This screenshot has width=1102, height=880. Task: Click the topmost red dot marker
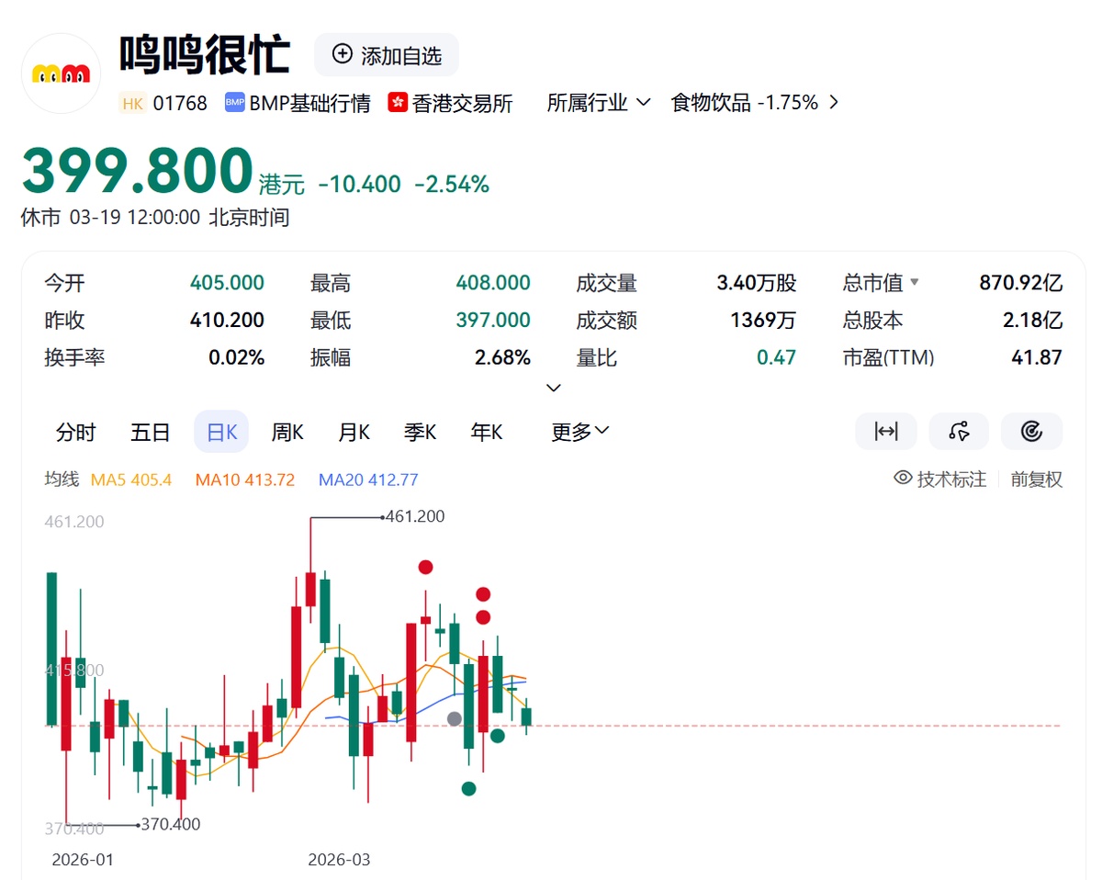tap(424, 567)
